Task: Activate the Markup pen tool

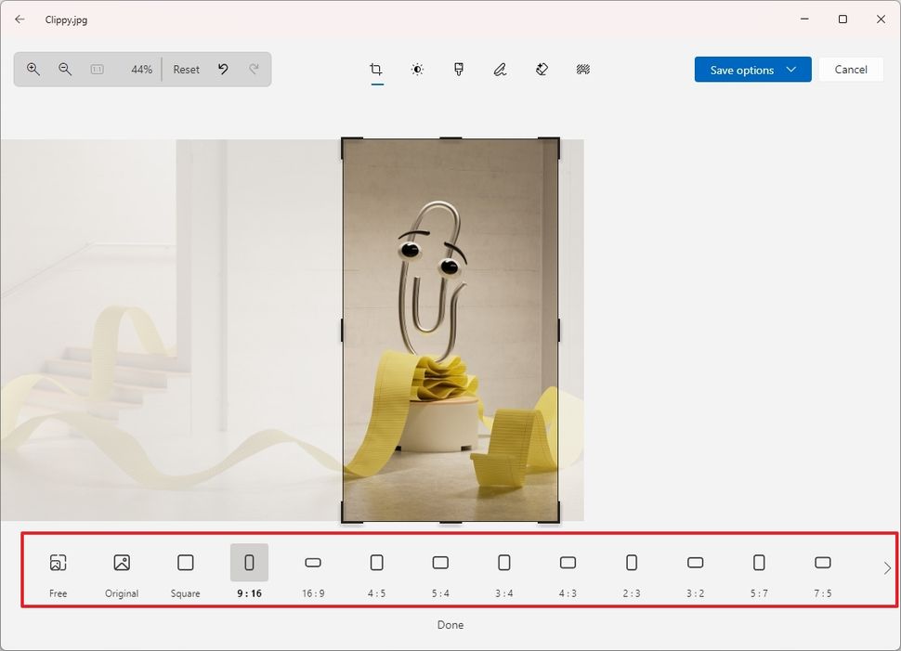Action: (500, 69)
